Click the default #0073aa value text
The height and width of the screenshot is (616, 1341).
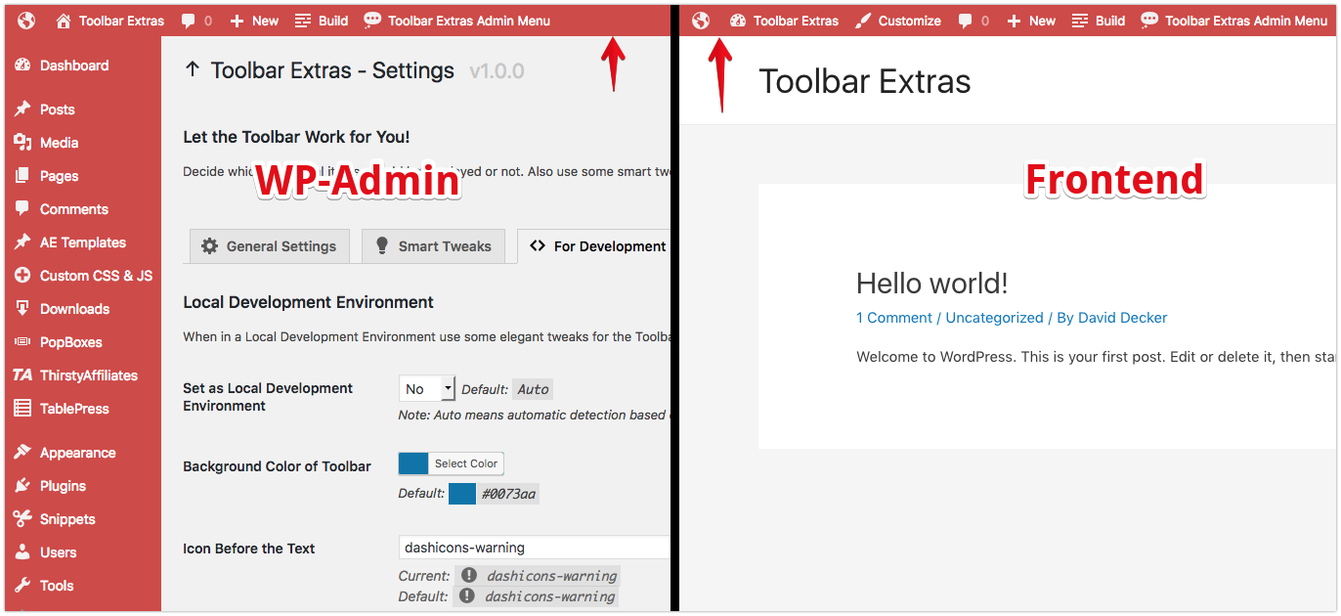pyautogui.click(x=509, y=494)
